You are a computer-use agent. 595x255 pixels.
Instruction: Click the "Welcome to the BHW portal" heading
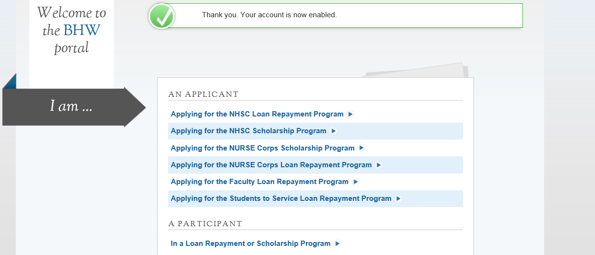tap(72, 30)
